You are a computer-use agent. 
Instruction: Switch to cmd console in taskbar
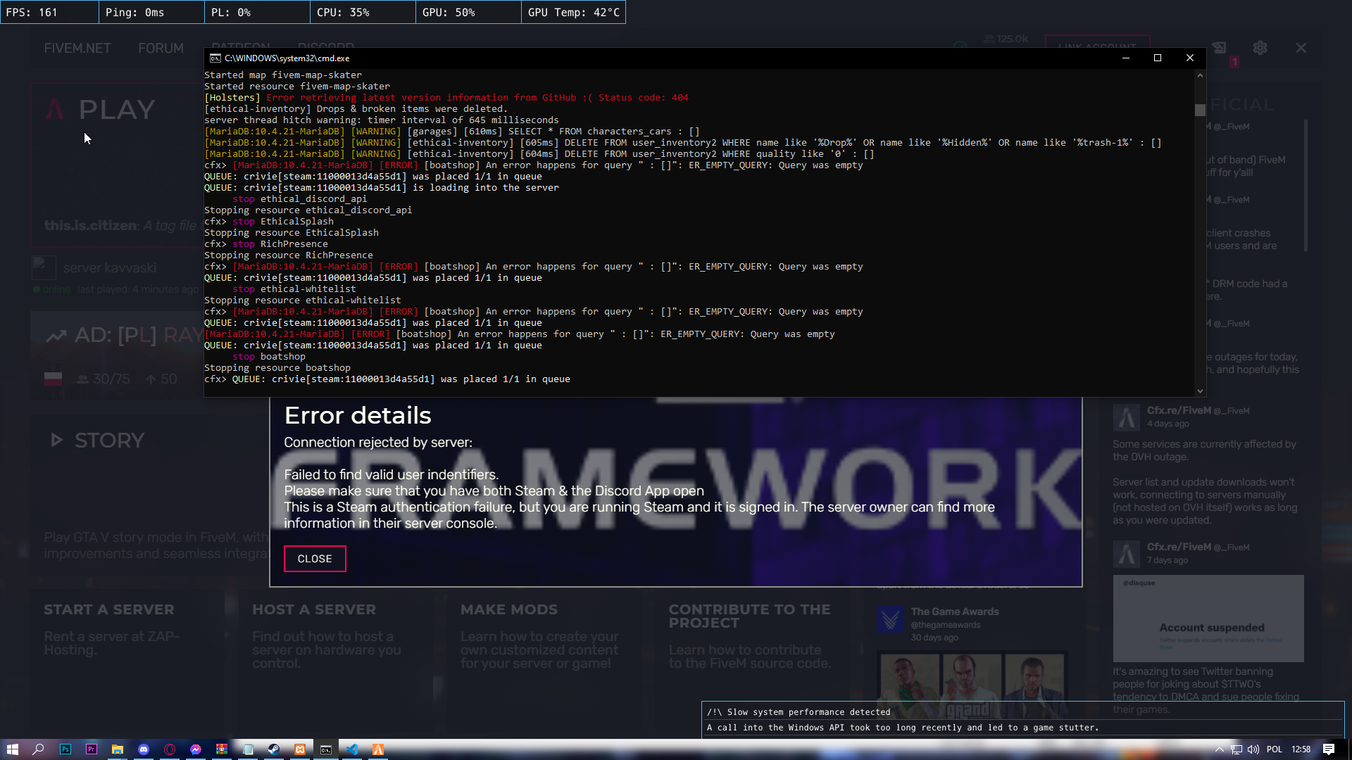[x=326, y=749]
